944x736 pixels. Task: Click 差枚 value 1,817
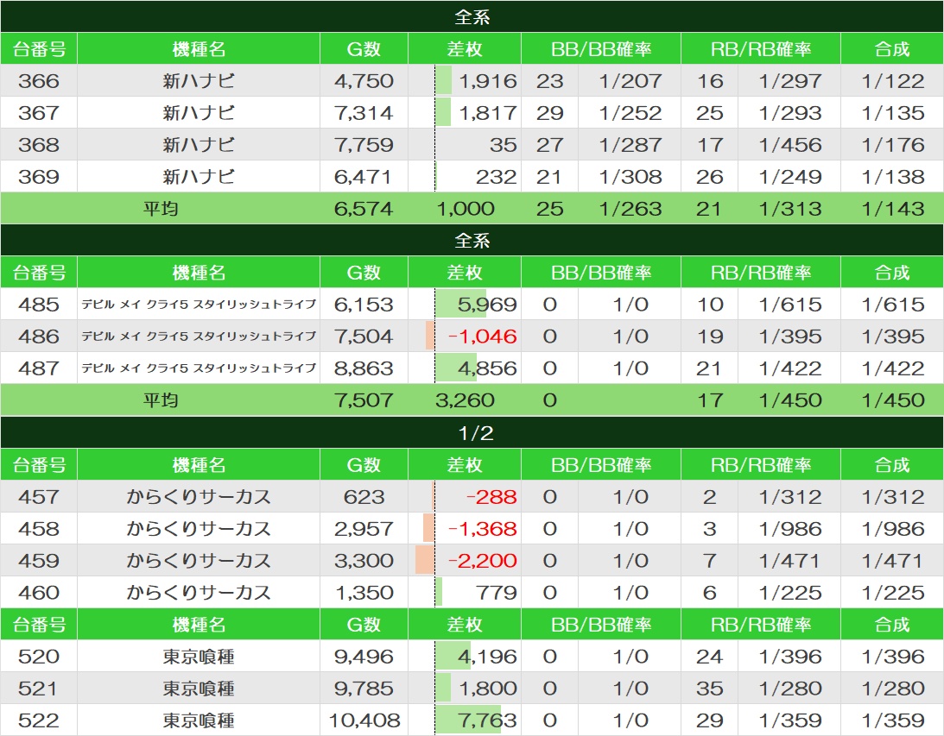click(x=488, y=112)
